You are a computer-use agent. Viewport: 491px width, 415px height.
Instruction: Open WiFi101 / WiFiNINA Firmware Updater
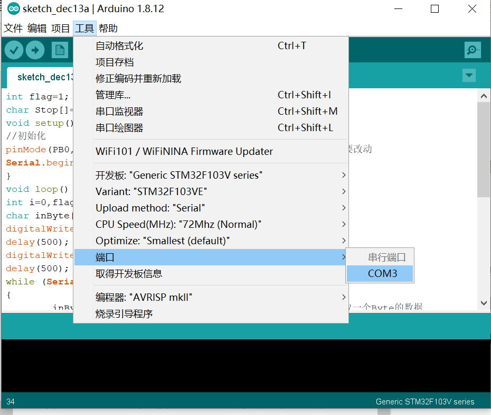(x=211, y=151)
